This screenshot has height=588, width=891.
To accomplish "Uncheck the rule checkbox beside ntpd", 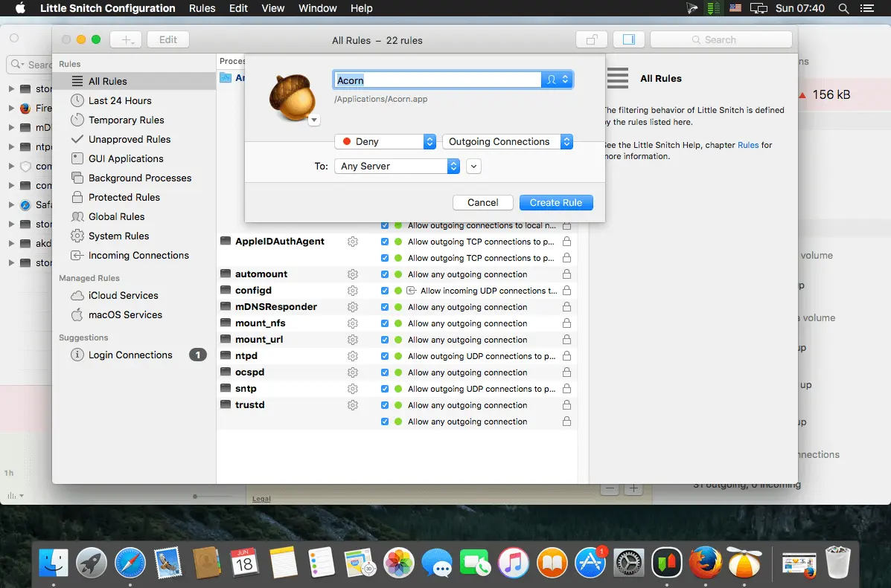I will (385, 355).
